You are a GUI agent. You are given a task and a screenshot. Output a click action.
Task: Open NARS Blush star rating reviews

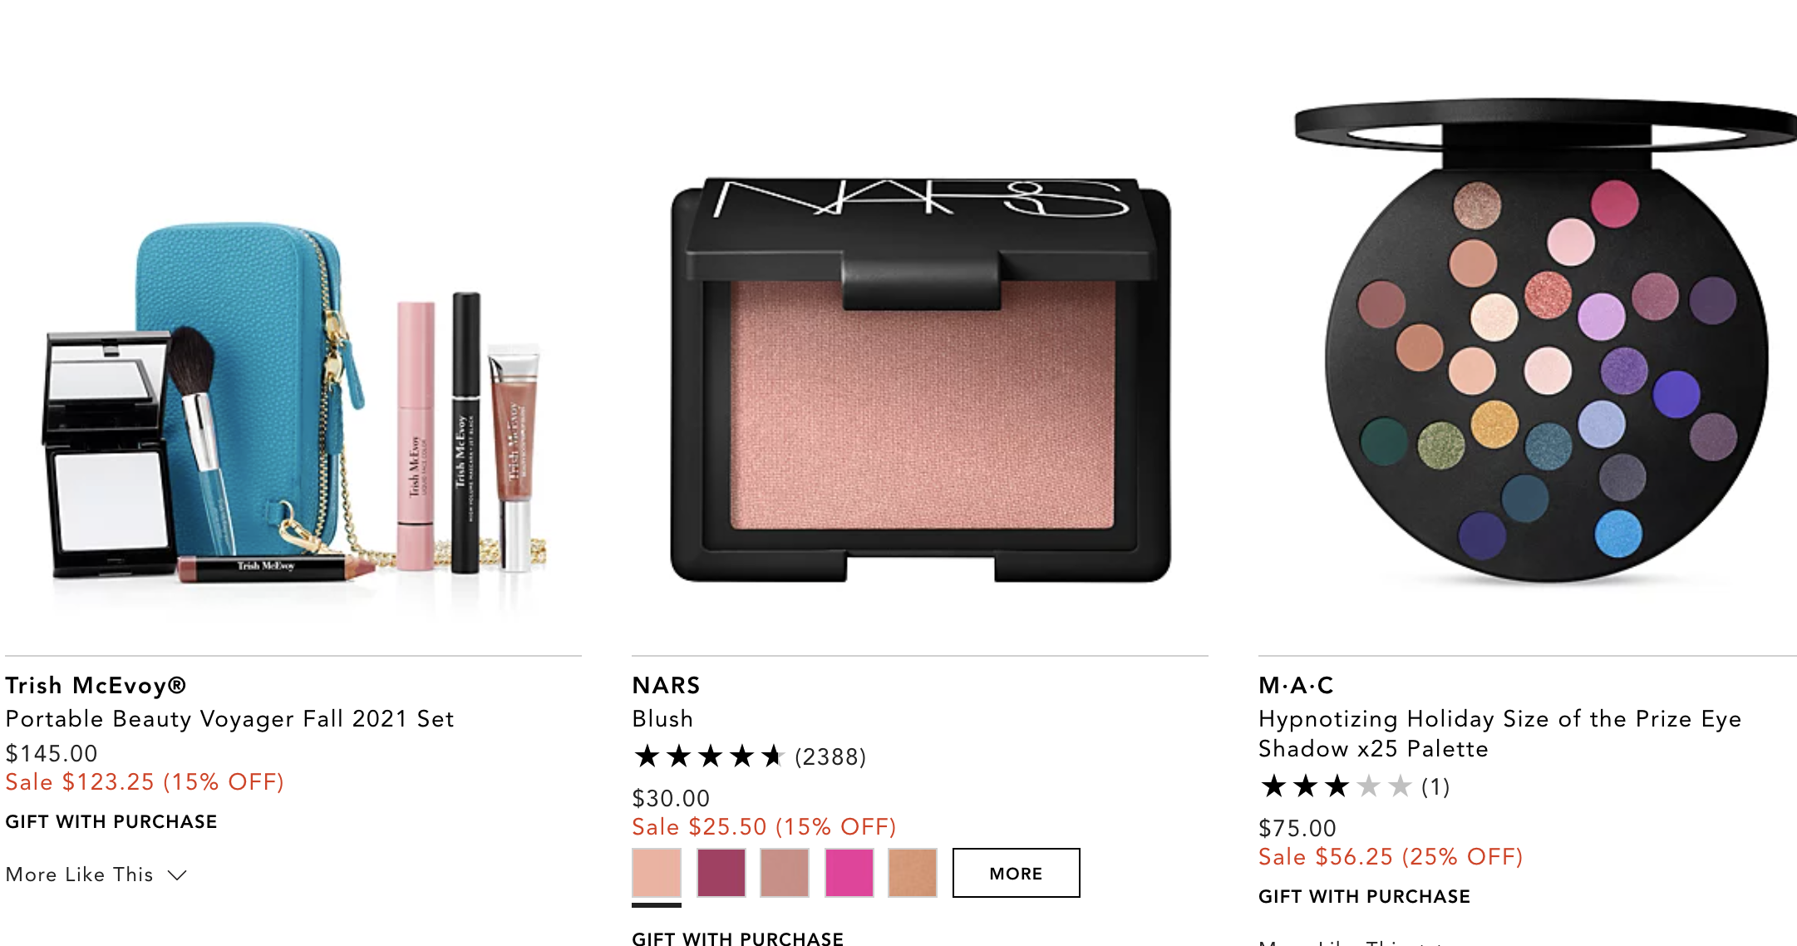pyautogui.click(x=708, y=756)
